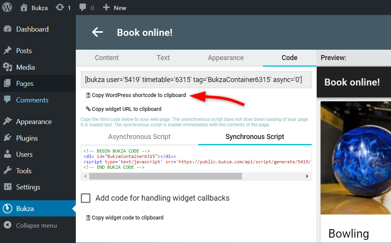Click the comments count 0
This screenshot has width=391, height=243.
(92, 8)
